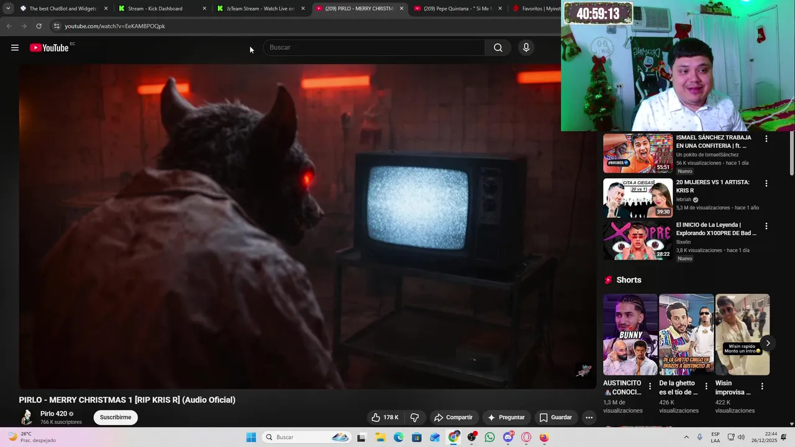
Task: Open ISMAEL SÁNCHEZ TRABAJA video thumbnail
Action: [638, 153]
